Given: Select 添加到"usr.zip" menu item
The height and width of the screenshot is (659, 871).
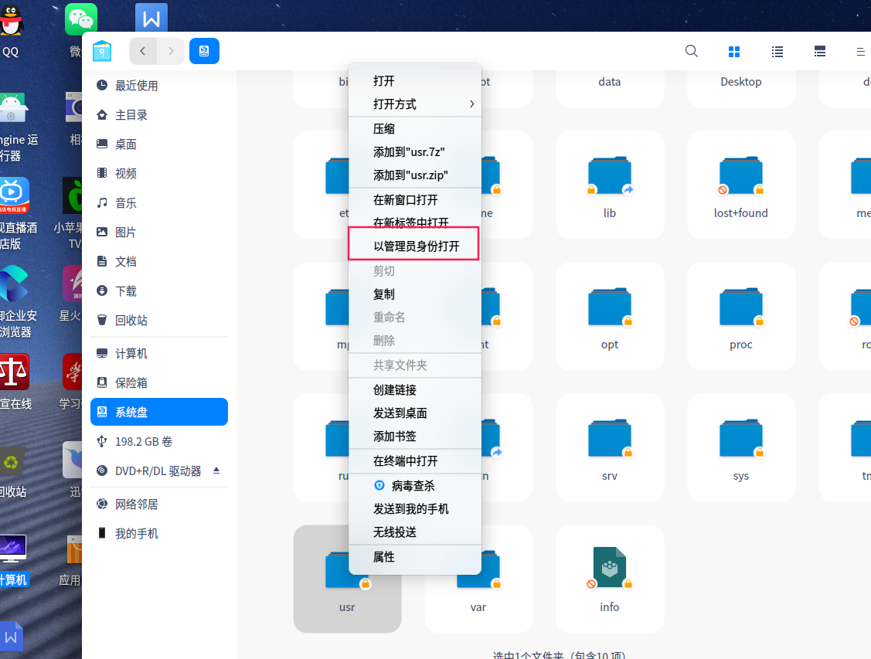Looking at the screenshot, I should pyautogui.click(x=414, y=175).
